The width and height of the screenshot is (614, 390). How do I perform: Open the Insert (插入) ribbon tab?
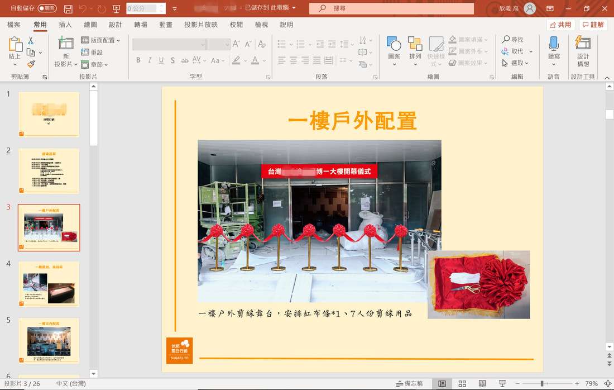[x=65, y=25]
